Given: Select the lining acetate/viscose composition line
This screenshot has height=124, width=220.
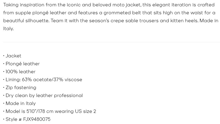Looking at the screenshot, I should 44,80.
